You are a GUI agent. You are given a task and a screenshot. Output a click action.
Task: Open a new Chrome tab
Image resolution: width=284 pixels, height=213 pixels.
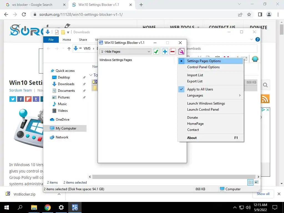[141, 5]
